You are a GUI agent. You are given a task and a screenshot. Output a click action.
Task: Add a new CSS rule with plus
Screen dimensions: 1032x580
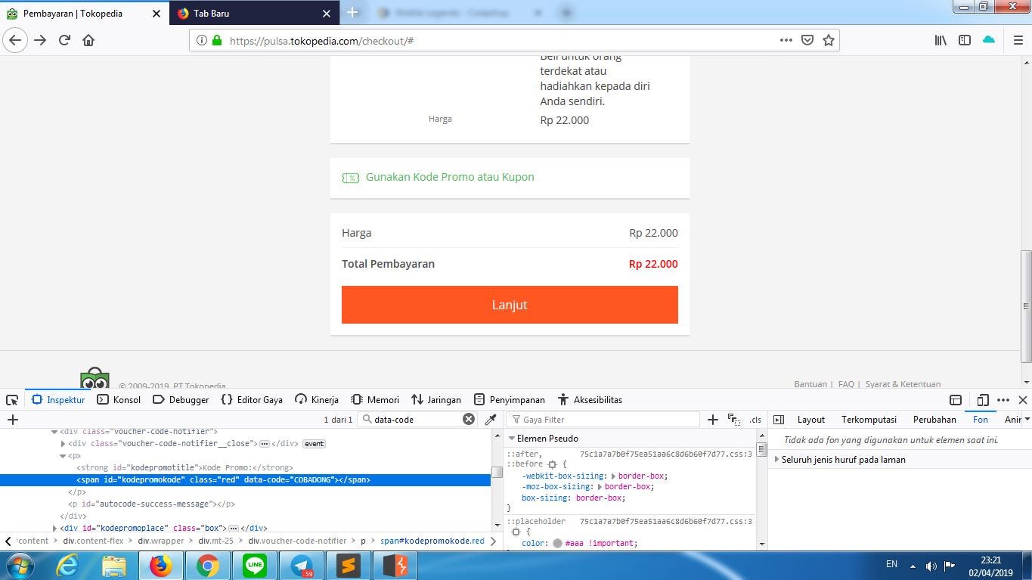(713, 420)
